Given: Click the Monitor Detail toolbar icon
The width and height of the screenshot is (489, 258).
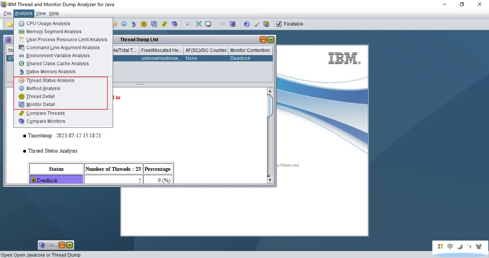Looking at the screenshot, I should (x=154, y=24).
